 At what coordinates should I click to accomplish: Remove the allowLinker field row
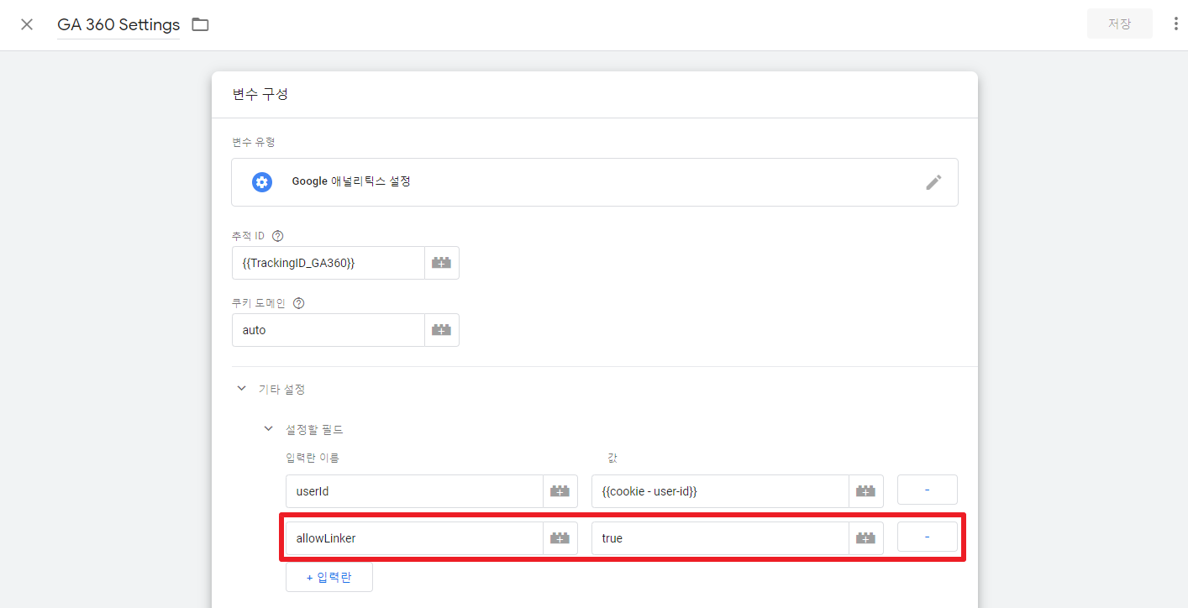(x=927, y=537)
